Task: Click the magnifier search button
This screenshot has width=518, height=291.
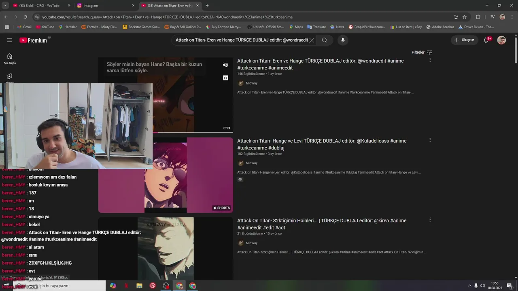Action: pyautogui.click(x=325, y=40)
